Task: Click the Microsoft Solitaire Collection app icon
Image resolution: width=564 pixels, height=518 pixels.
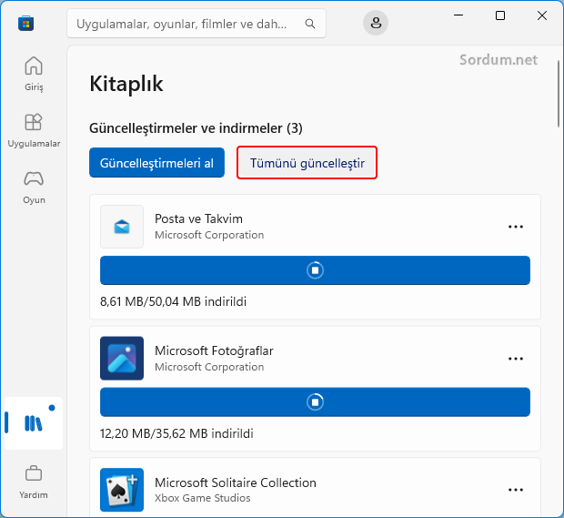Action: click(x=122, y=490)
